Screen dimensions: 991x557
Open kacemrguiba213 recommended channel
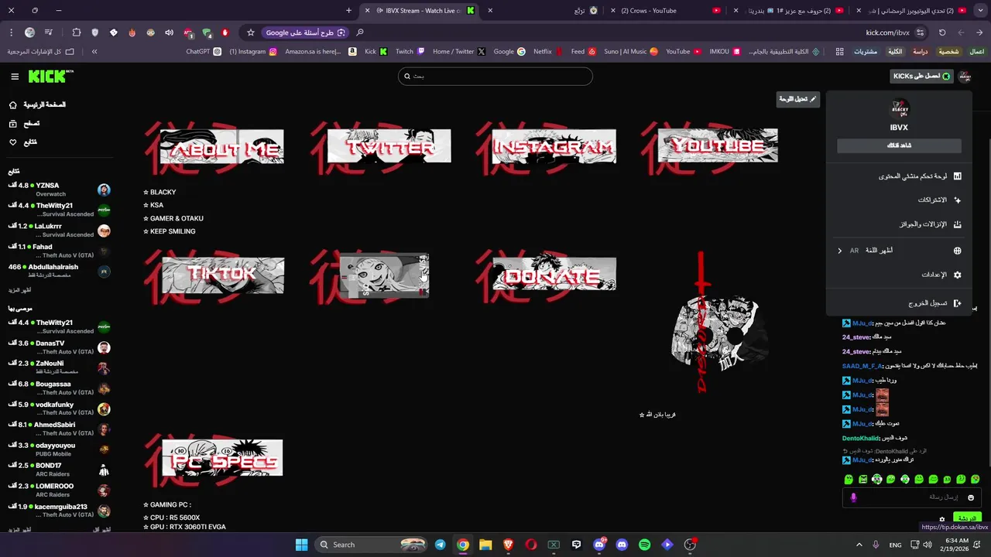click(59, 511)
